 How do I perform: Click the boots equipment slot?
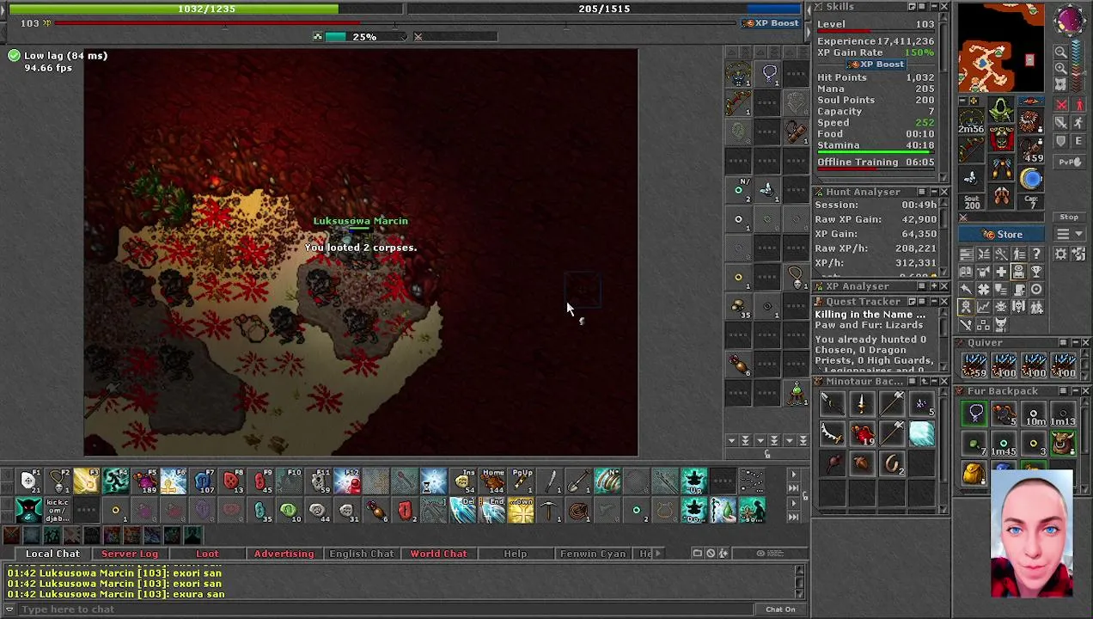(x=1001, y=196)
